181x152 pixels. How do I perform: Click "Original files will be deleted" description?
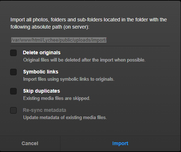(84, 60)
